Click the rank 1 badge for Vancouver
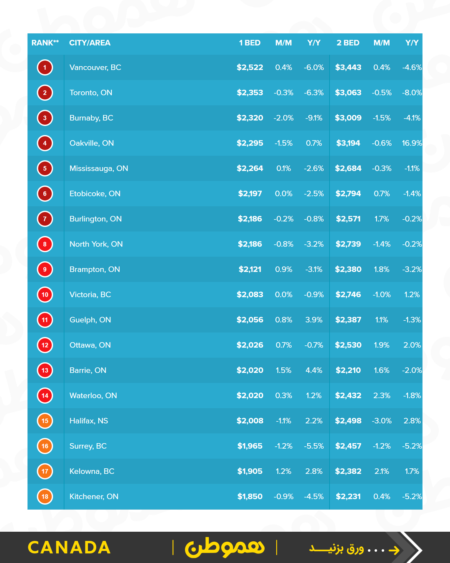Image resolution: width=450 pixels, height=563 pixels. click(45, 68)
